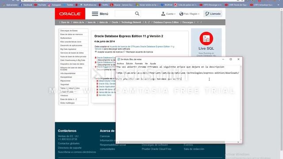Viewport: 283px width, 159px height.
Task: Click Carreras footer link
Action: (105, 136)
